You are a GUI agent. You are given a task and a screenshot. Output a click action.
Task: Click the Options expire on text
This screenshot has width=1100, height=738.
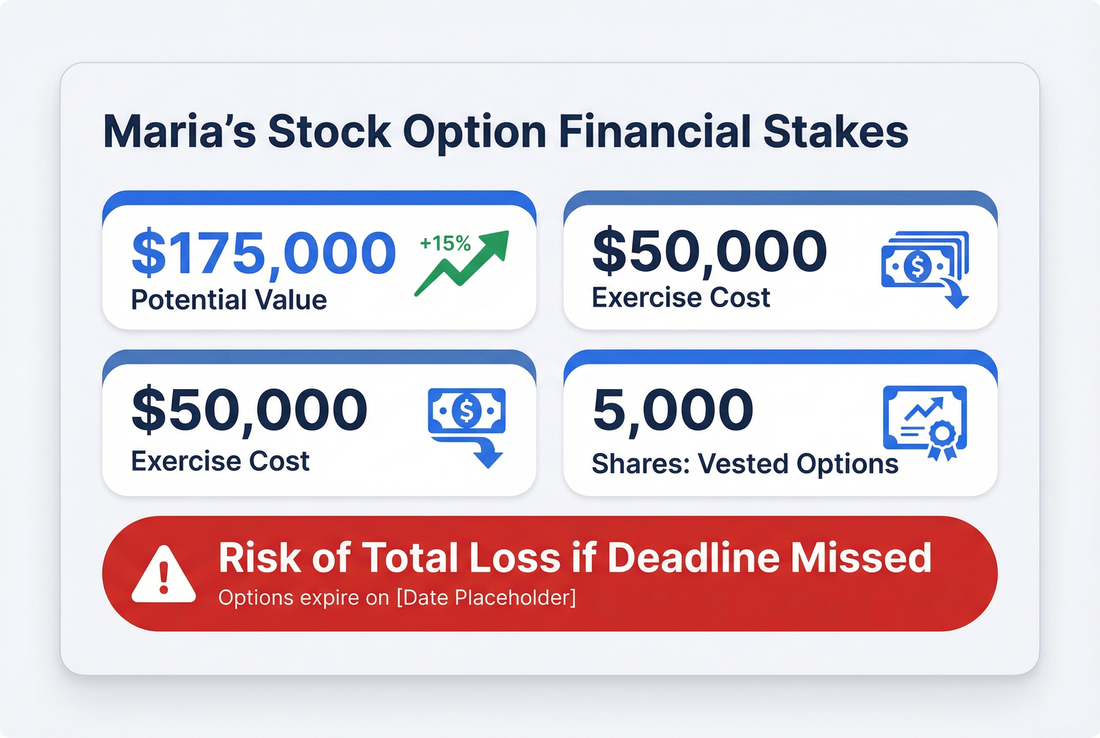(x=304, y=598)
